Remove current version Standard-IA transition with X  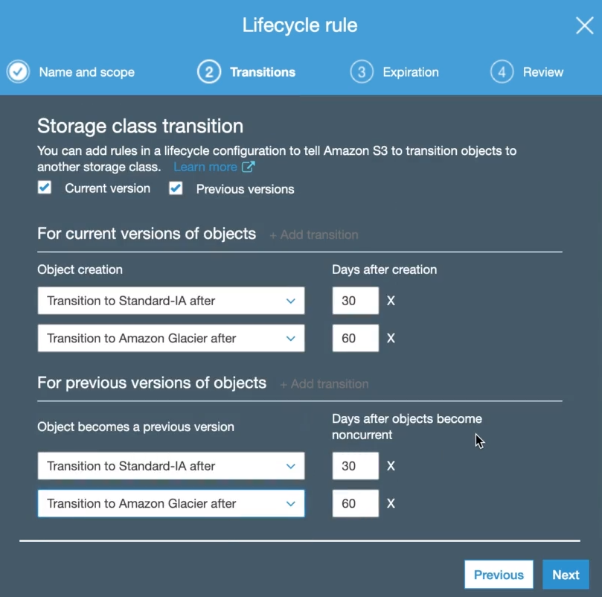(x=391, y=301)
